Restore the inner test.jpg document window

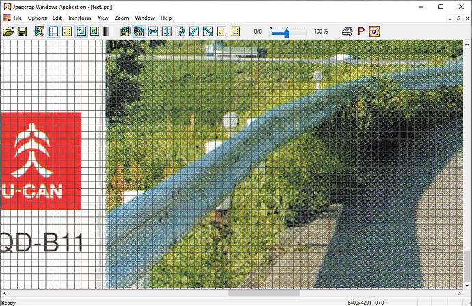click(x=458, y=18)
